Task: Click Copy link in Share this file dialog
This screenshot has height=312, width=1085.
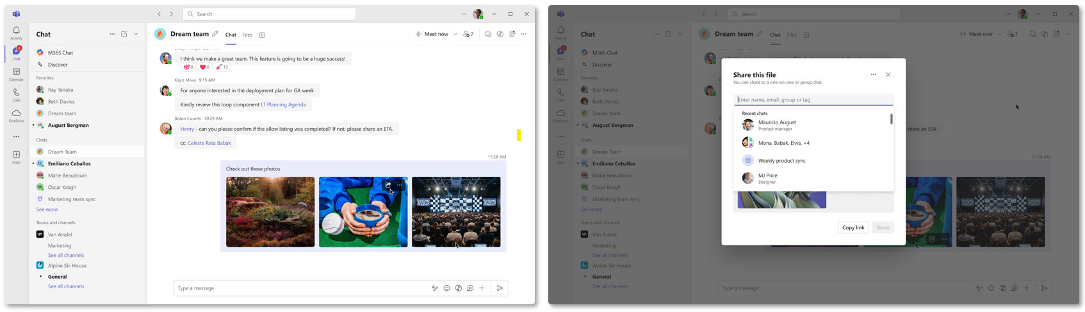Action: click(x=853, y=227)
